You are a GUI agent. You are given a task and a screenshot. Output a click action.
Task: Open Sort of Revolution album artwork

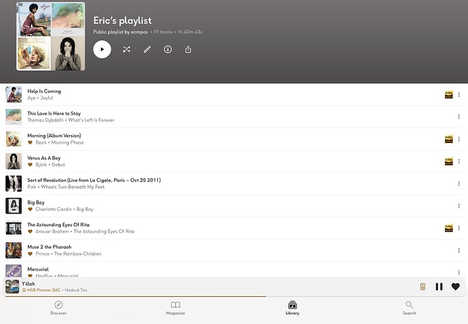coord(14,184)
